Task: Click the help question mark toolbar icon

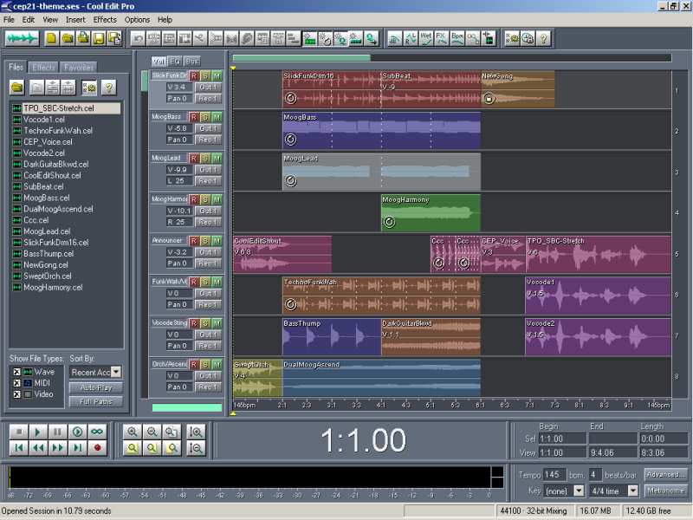Action: coord(542,38)
